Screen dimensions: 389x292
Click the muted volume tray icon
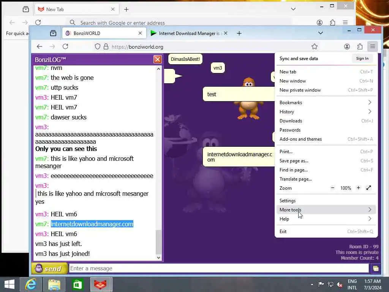click(340, 284)
